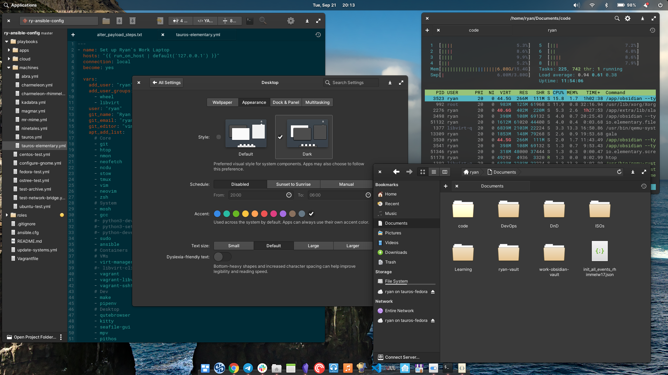Switch to Dock & Panel tab
This screenshot has height=375, width=668.
[x=286, y=102]
